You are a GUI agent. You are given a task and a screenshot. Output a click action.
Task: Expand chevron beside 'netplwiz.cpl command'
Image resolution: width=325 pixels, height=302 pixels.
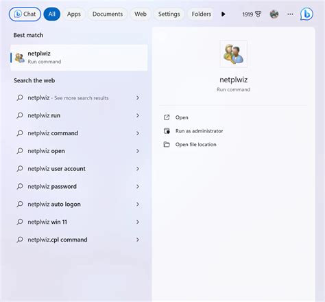pos(138,240)
